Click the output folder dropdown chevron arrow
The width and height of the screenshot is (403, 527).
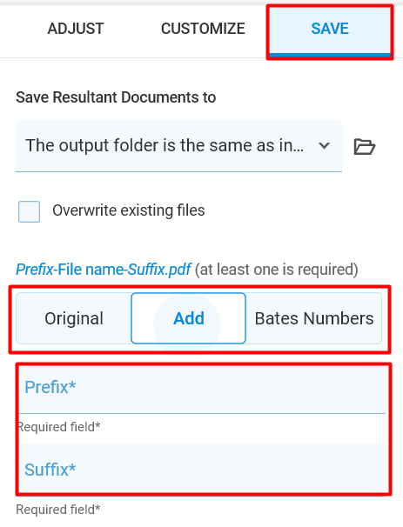324,145
